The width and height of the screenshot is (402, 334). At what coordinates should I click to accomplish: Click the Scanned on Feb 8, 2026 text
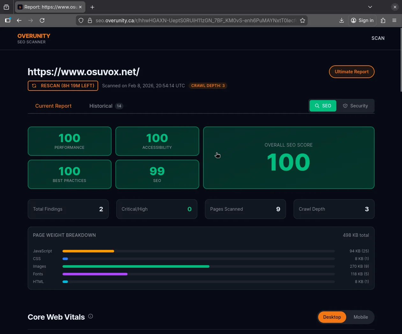(143, 86)
